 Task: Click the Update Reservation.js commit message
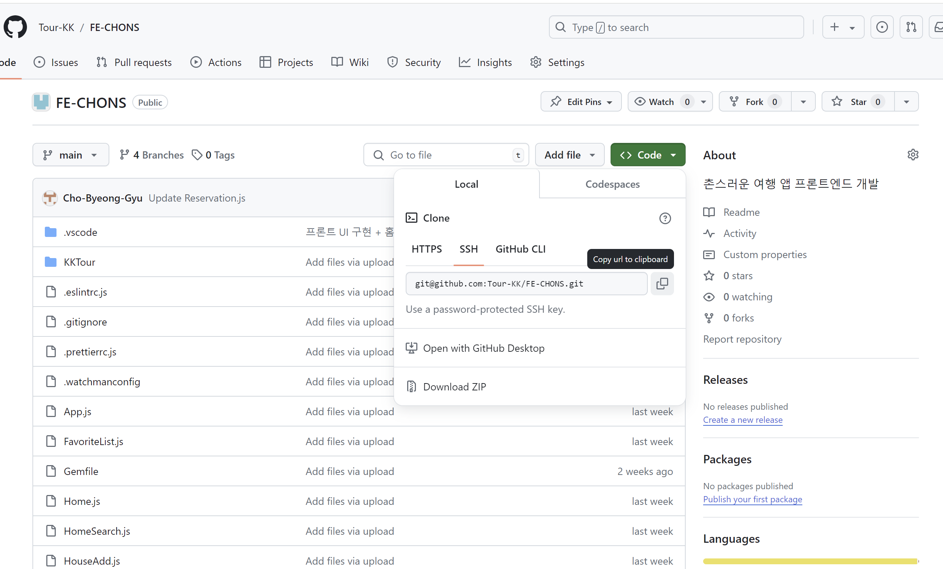pos(197,198)
